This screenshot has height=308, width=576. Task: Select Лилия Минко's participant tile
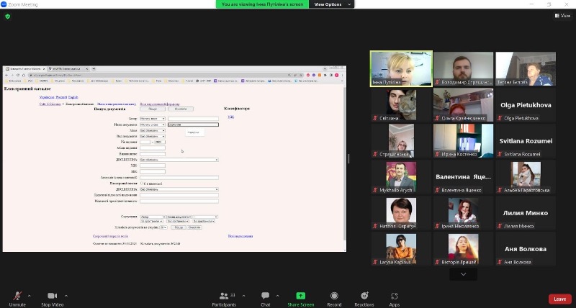click(526, 213)
